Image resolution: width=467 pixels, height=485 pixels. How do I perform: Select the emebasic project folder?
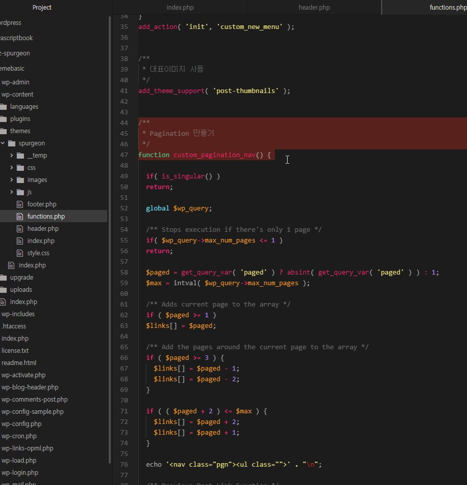pyautogui.click(x=12, y=69)
